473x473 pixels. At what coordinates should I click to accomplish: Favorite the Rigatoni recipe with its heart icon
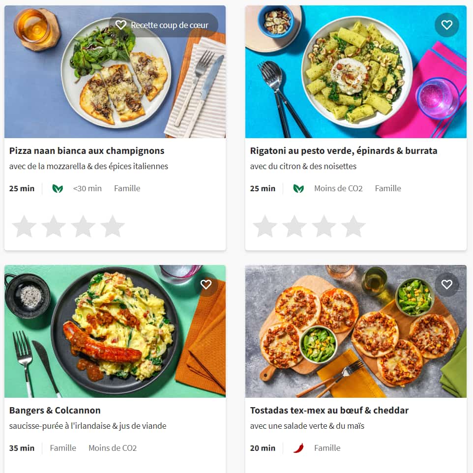tap(446, 25)
